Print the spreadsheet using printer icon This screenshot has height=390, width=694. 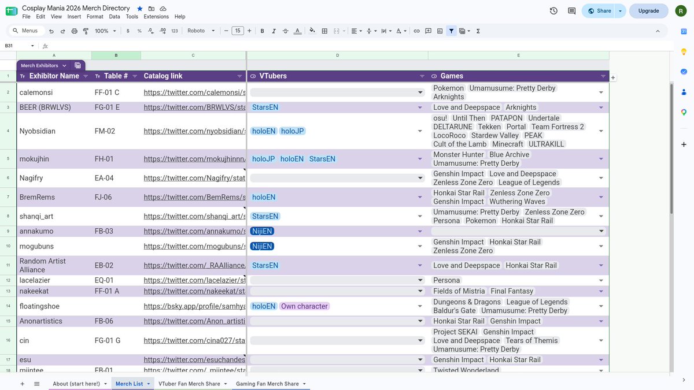[74, 31]
